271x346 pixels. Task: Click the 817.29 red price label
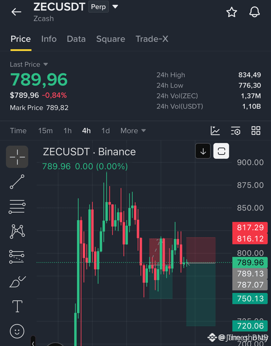pos(250,228)
